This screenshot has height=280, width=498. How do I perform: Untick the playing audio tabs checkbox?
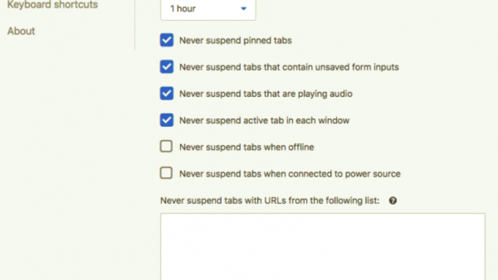[166, 94]
